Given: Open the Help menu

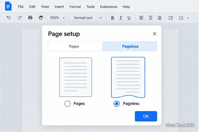Looking at the screenshot, I should pos(126,6).
